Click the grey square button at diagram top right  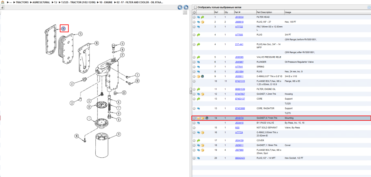185,13
